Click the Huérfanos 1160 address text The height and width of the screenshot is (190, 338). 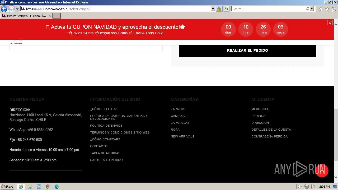tap(46, 117)
